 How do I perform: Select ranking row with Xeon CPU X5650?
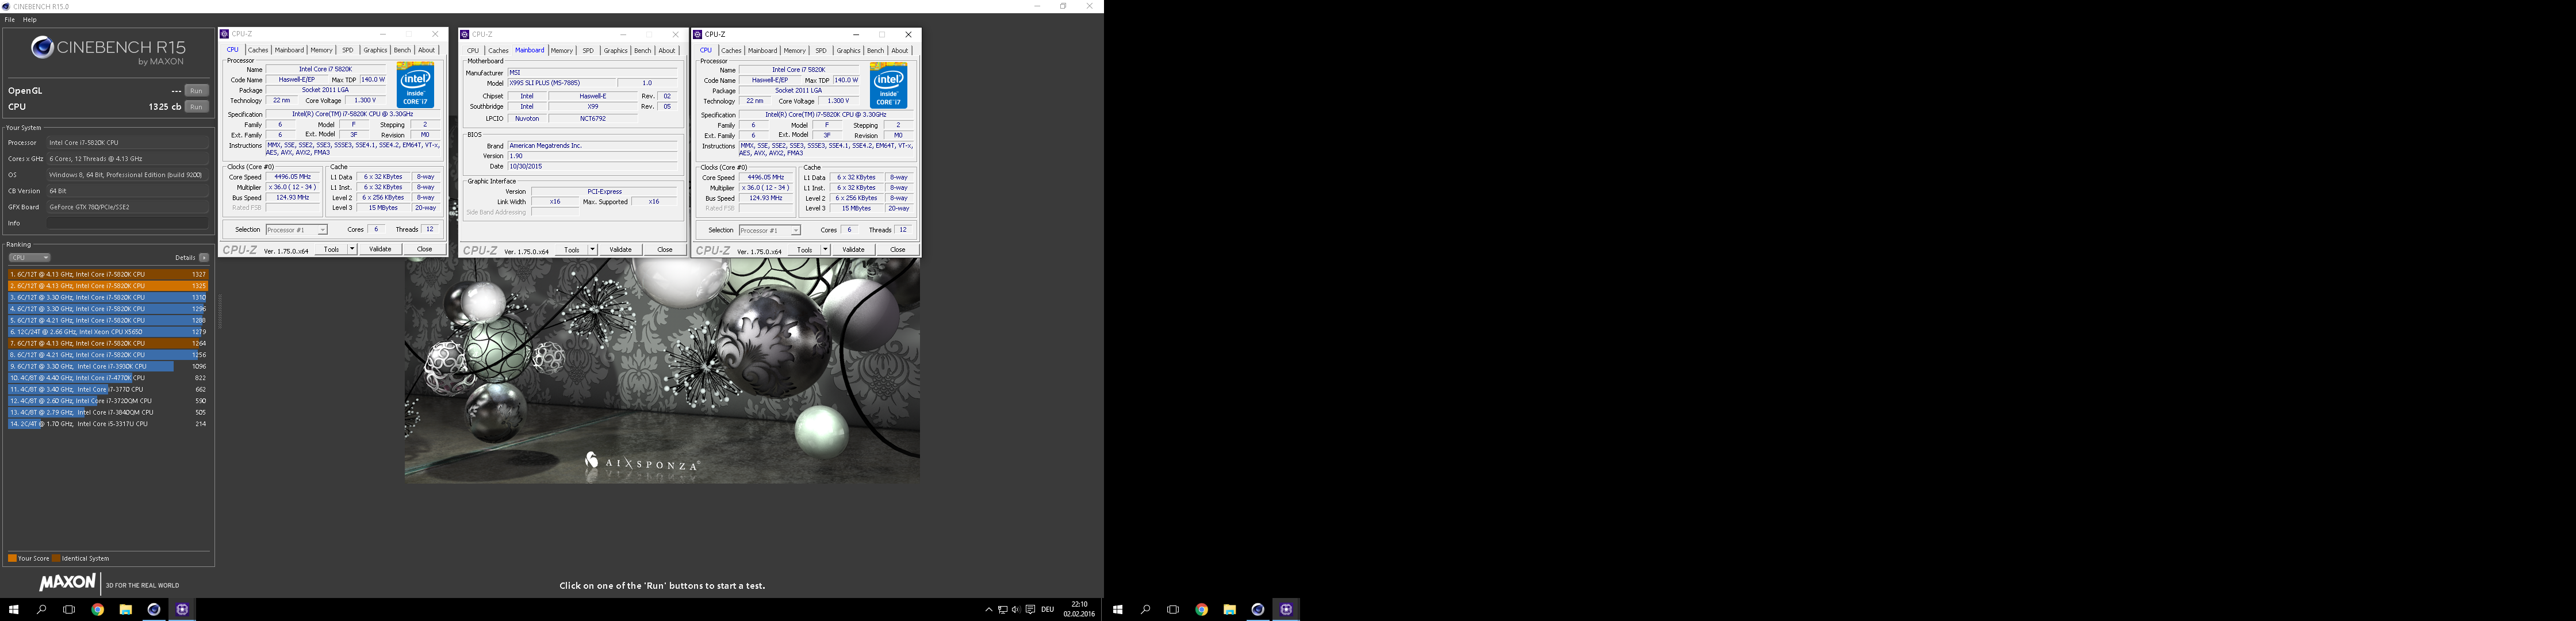(108, 332)
